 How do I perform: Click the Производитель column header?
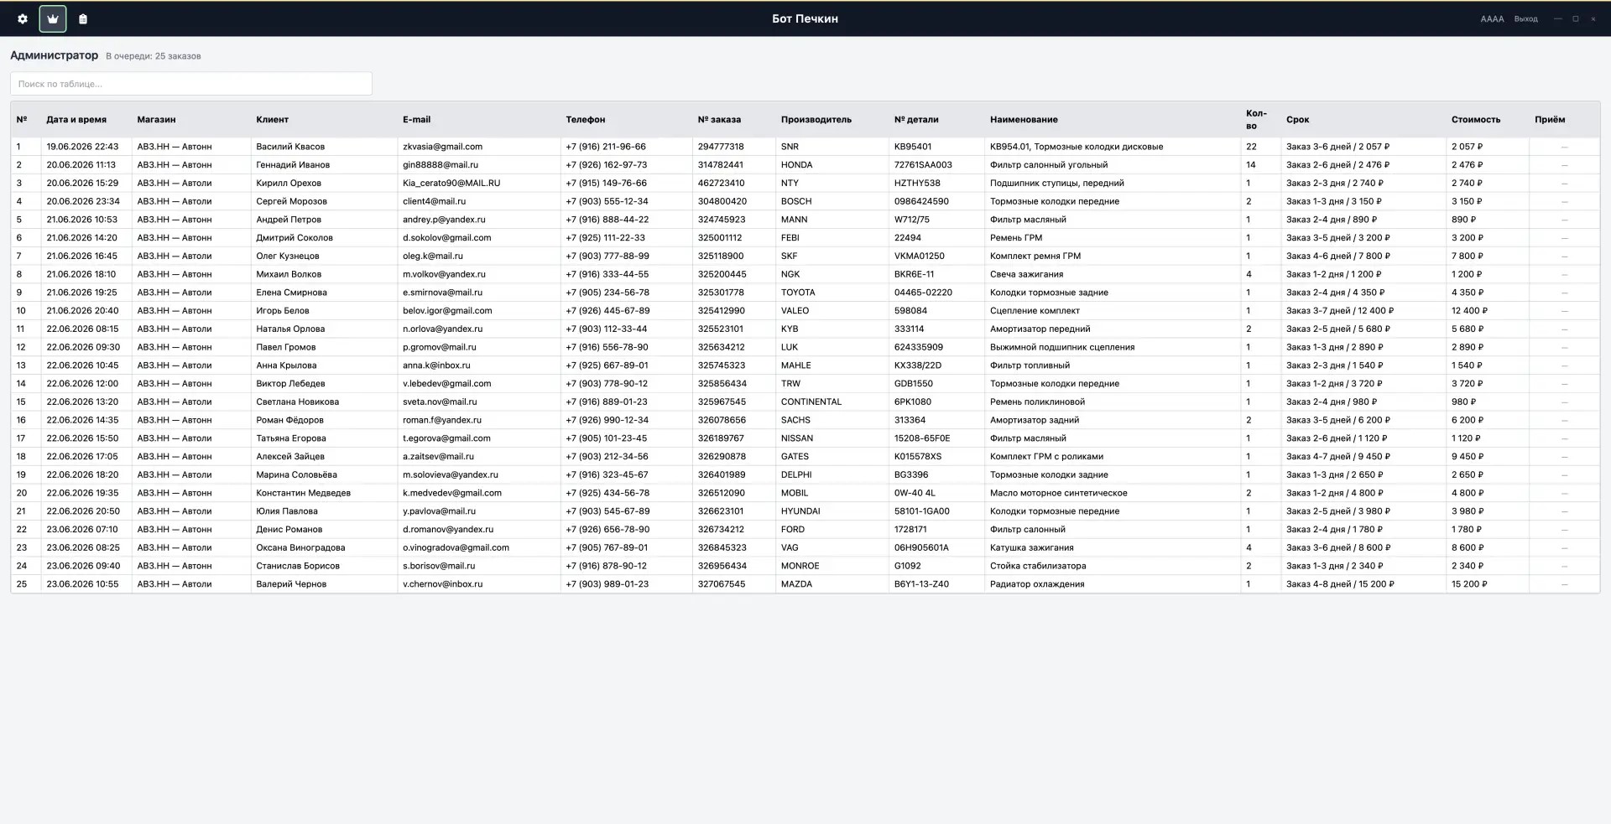pyautogui.click(x=816, y=120)
